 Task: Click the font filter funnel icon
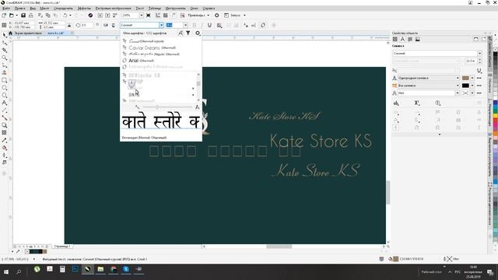click(188, 33)
